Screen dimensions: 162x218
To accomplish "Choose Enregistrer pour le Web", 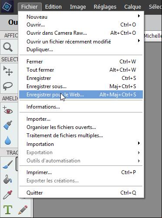I will tap(81, 95).
